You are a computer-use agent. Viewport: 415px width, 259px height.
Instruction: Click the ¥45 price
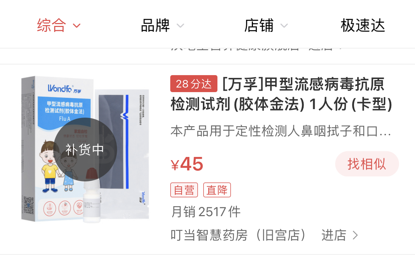[x=187, y=164]
